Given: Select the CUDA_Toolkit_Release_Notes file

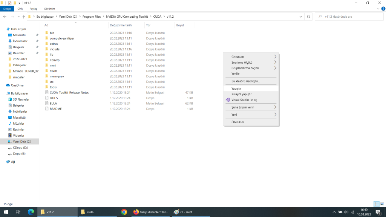Looking at the screenshot, I should click(69, 92).
